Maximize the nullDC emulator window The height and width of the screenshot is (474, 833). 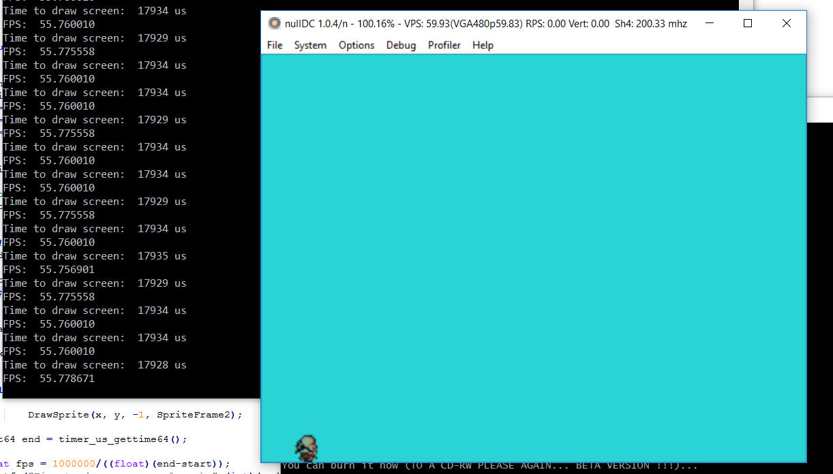(748, 23)
